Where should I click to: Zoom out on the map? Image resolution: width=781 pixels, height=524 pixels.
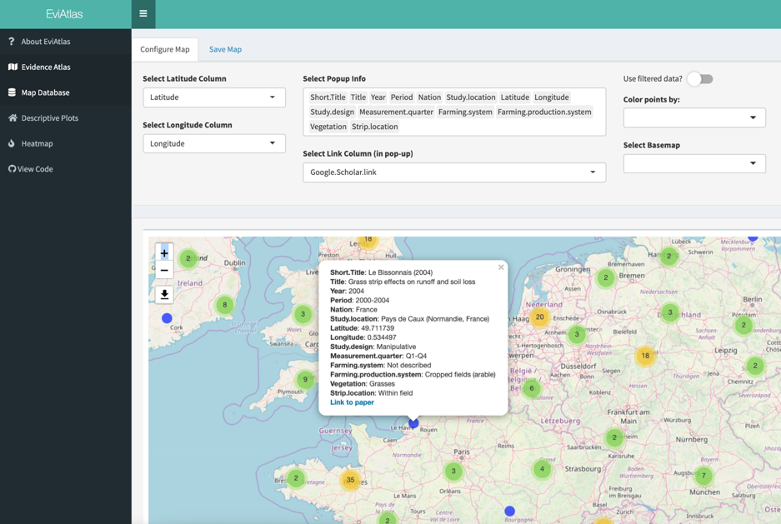click(164, 270)
